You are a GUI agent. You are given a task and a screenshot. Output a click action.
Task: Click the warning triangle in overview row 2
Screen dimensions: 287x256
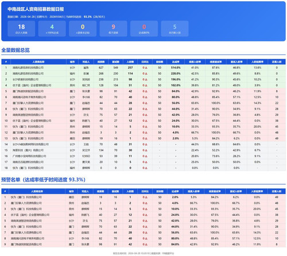[x=146, y=73]
